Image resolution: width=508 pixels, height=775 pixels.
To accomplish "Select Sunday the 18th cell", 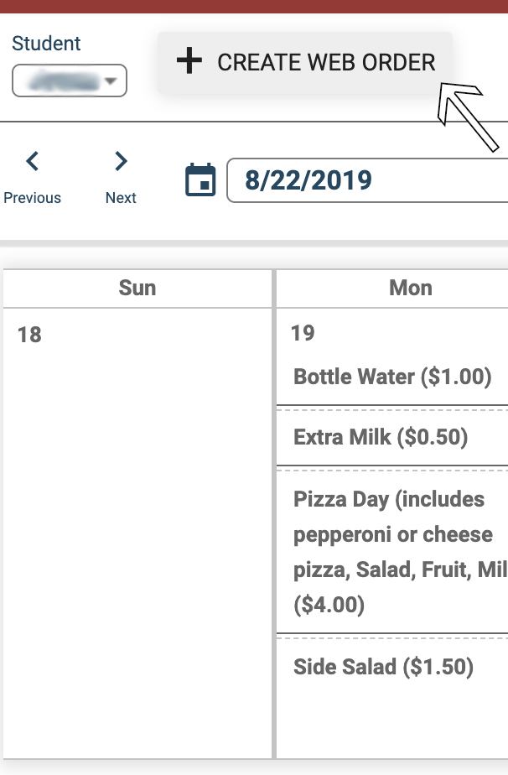I will coord(137,533).
